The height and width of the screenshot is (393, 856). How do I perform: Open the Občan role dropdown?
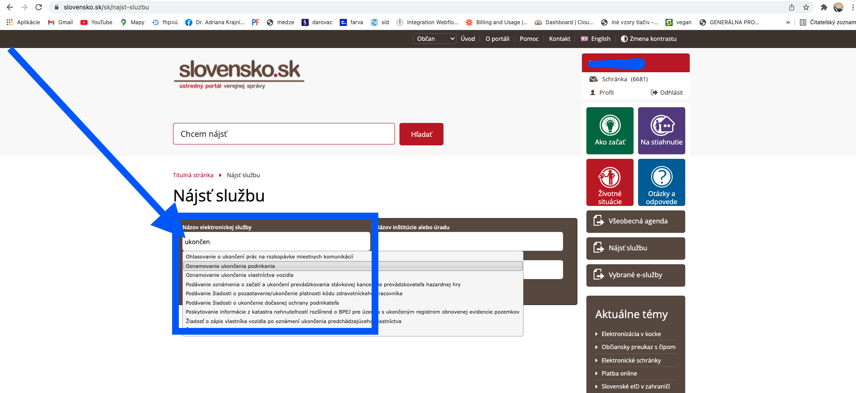pos(435,39)
